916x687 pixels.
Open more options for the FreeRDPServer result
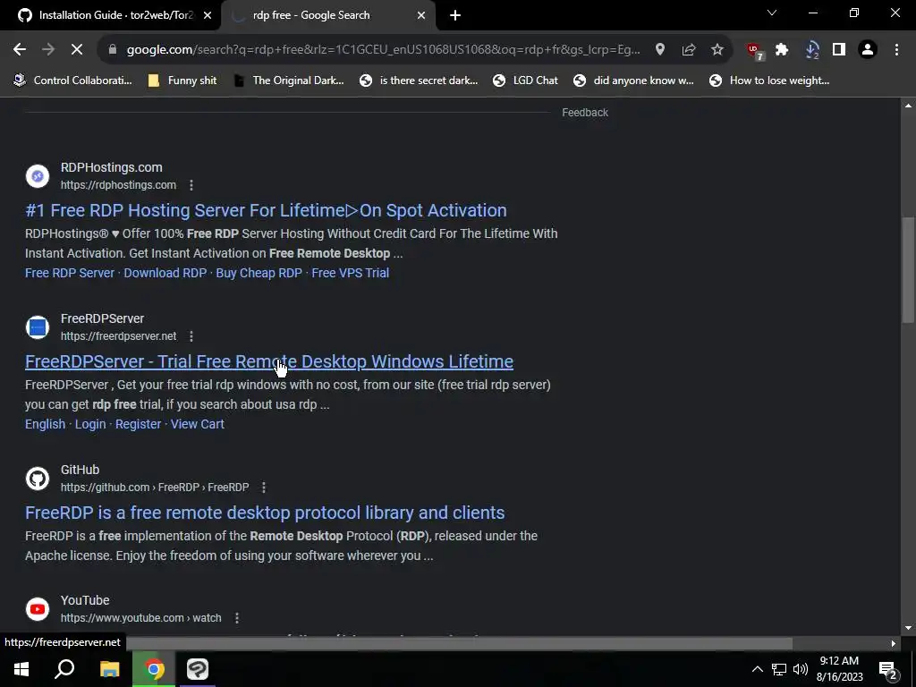[191, 336]
